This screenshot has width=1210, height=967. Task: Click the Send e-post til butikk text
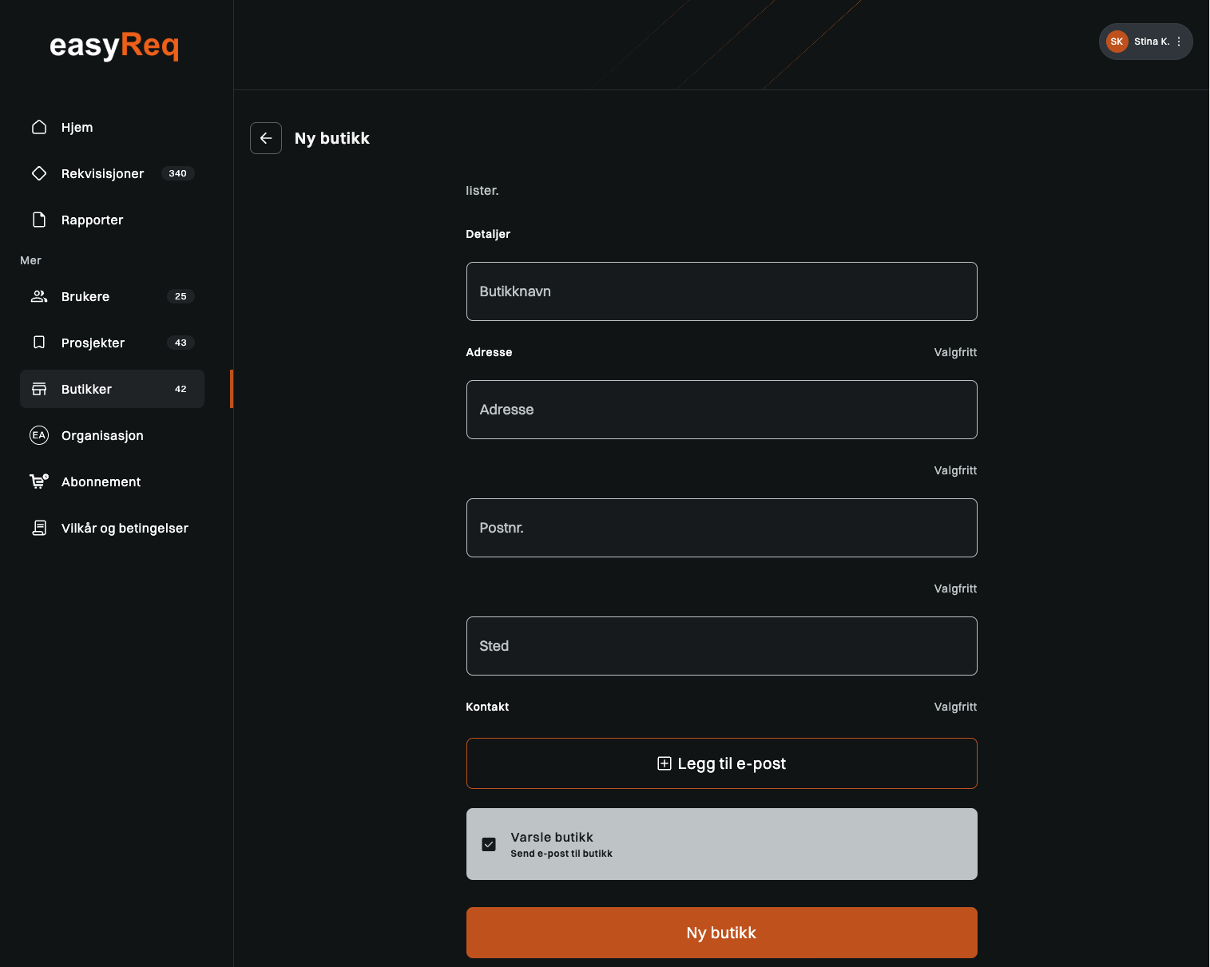[x=561, y=854]
